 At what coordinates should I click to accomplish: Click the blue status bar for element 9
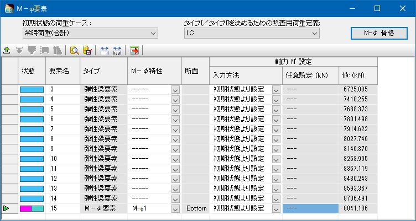(x=32, y=149)
